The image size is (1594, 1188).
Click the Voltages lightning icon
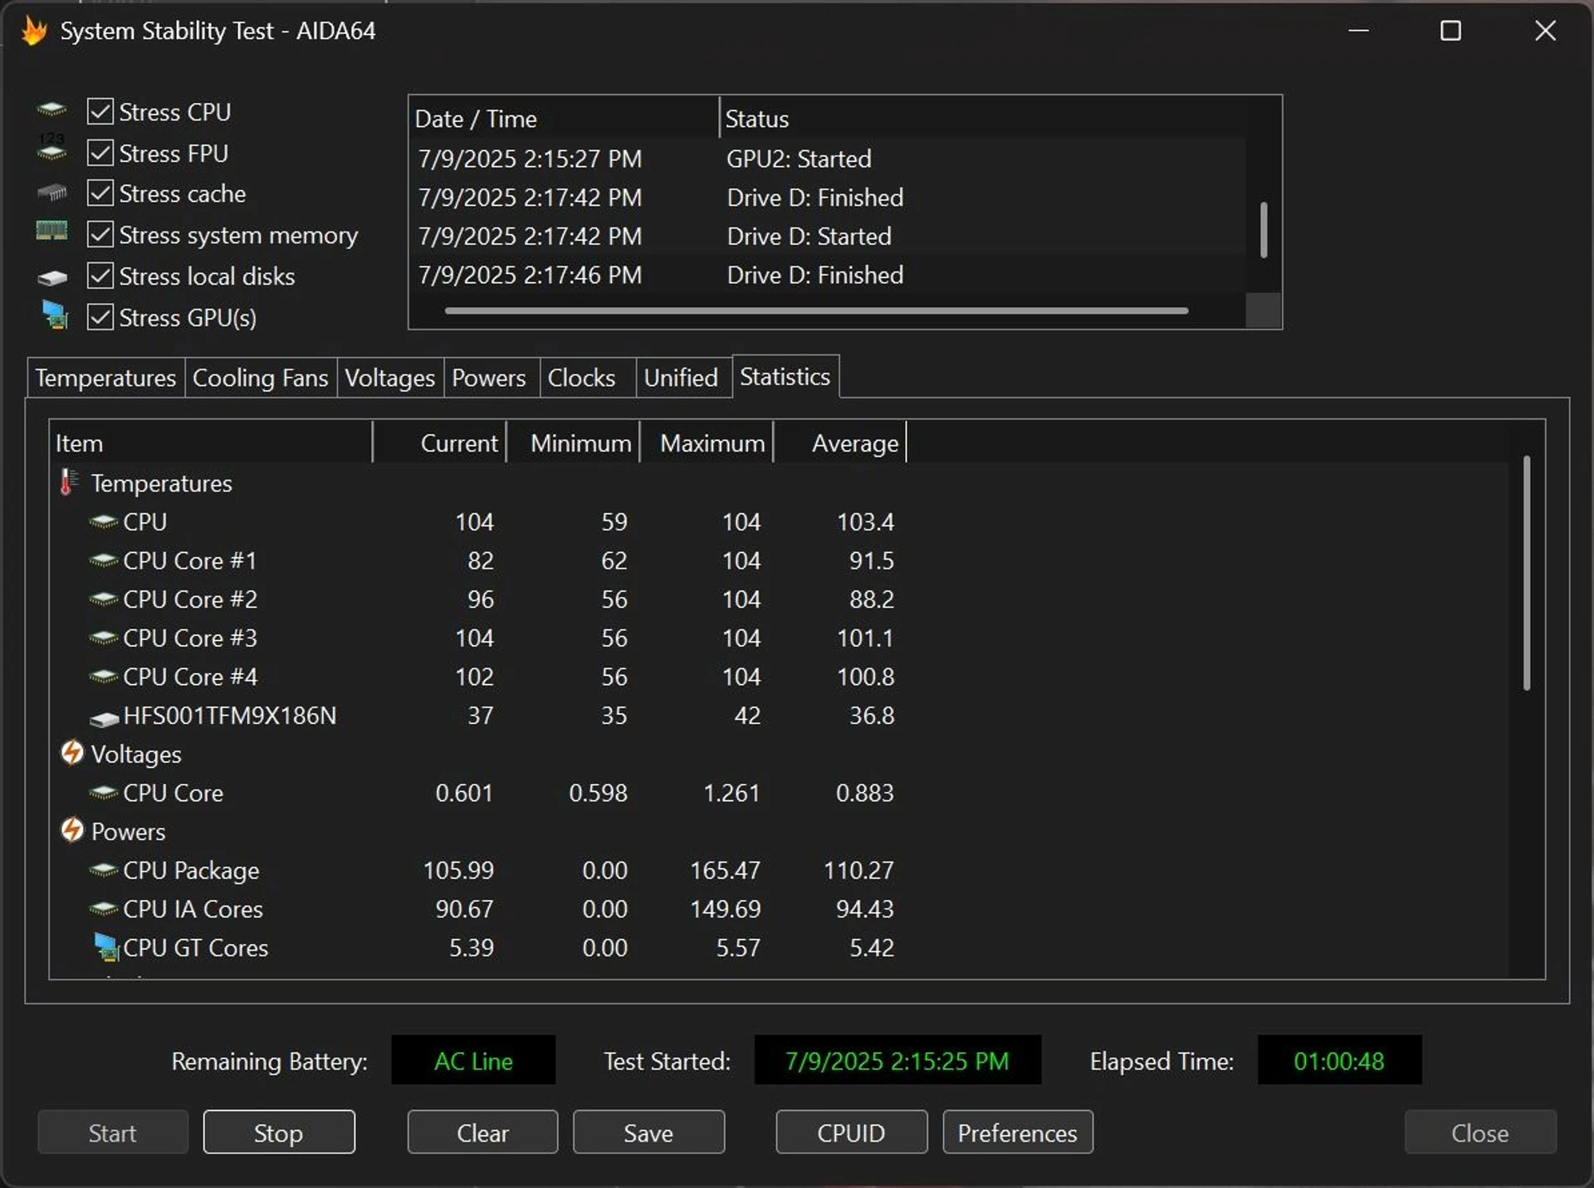71,752
